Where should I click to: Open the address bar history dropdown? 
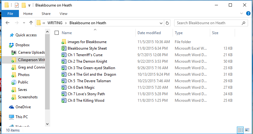coord(161,23)
